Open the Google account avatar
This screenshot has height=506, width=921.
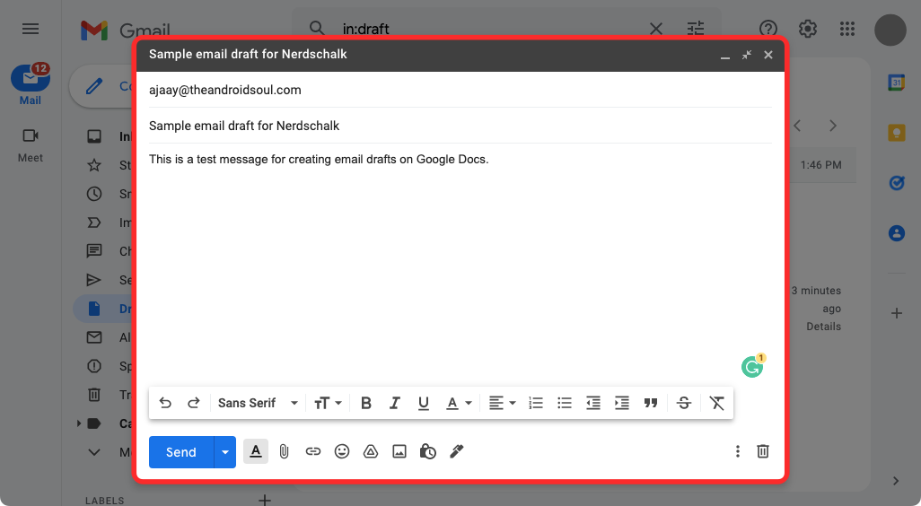[x=890, y=30]
